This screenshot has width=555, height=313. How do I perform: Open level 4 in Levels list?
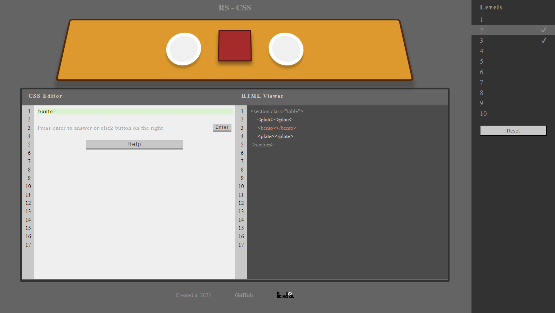click(513, 51)
